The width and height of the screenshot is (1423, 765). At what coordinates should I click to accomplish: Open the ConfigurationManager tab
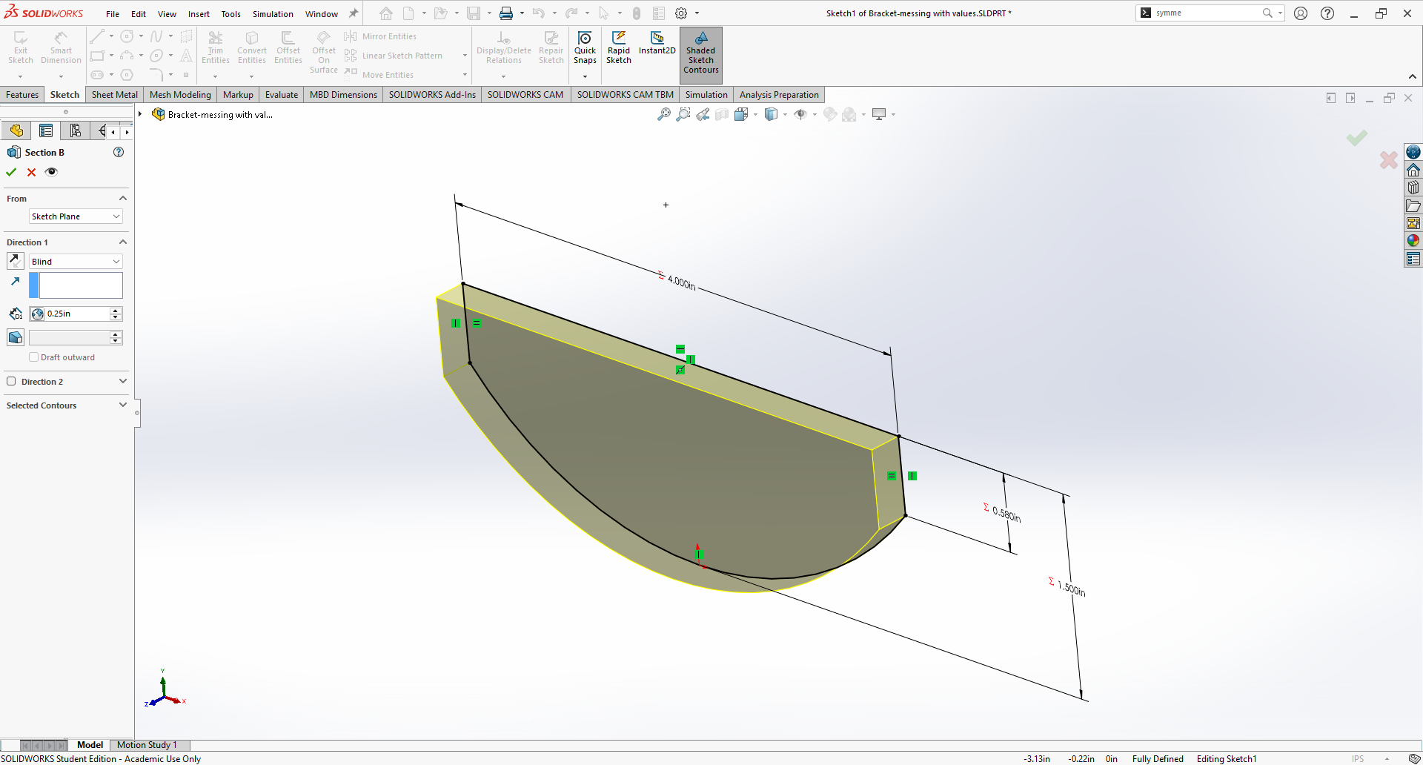[x=75, y=131]
